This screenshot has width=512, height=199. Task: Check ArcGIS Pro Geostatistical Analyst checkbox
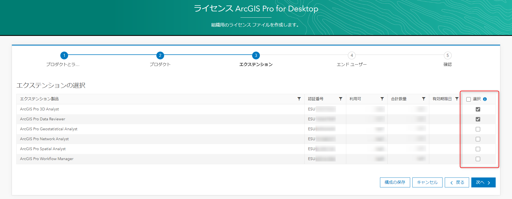478,129
